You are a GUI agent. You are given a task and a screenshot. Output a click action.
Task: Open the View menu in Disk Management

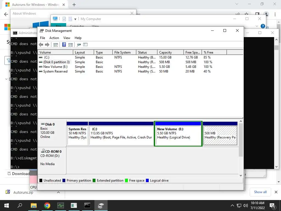click(x=67, y=38)
